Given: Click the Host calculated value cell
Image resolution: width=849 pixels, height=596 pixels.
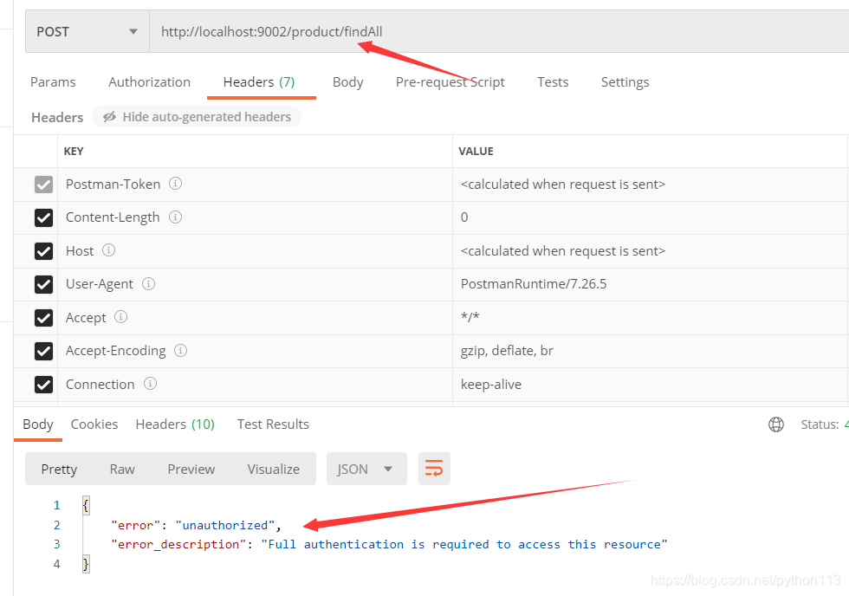Looking at the screenshot, I should click(x=651, y=251).
